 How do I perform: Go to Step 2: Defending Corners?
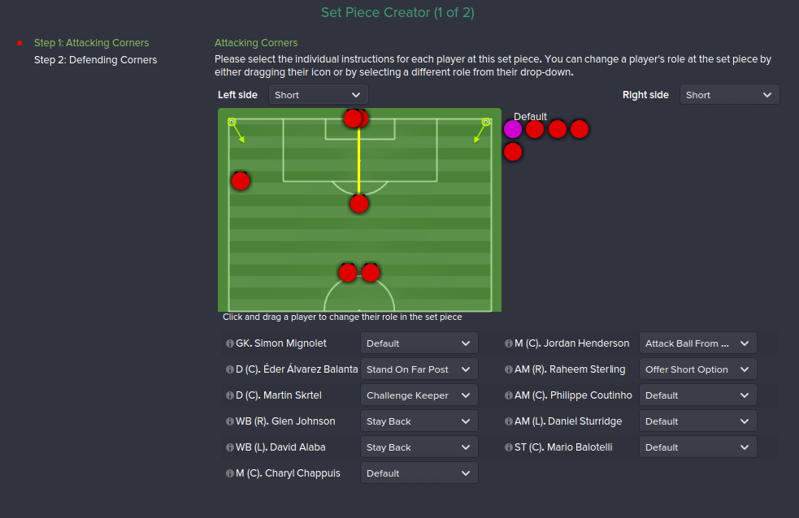(95, 60)
